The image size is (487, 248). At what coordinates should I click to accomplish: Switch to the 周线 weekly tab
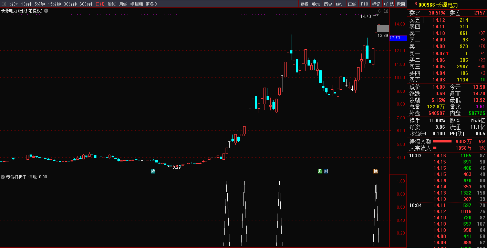pyautogui.click(x=112, y=4)
